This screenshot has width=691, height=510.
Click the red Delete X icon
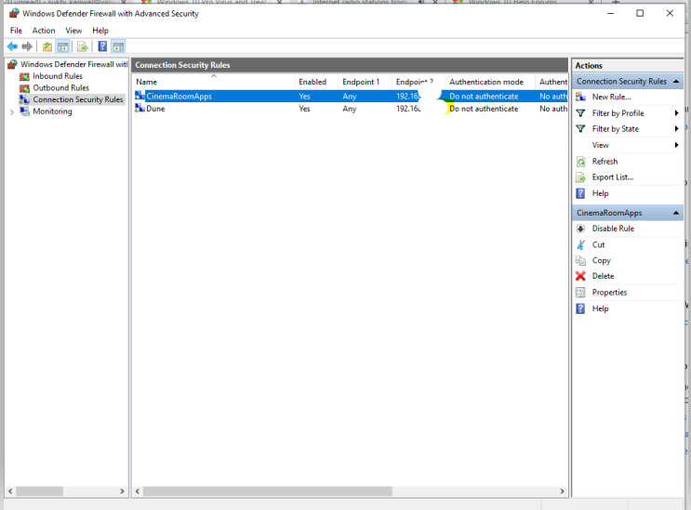coord(581,276)
